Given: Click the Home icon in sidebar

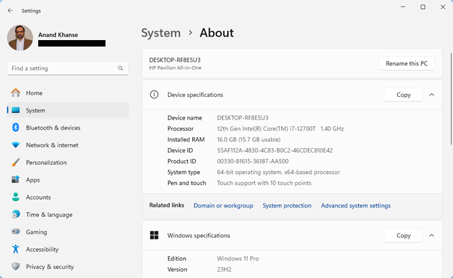Looking at the screenshot, I should (x=16, y=93).
